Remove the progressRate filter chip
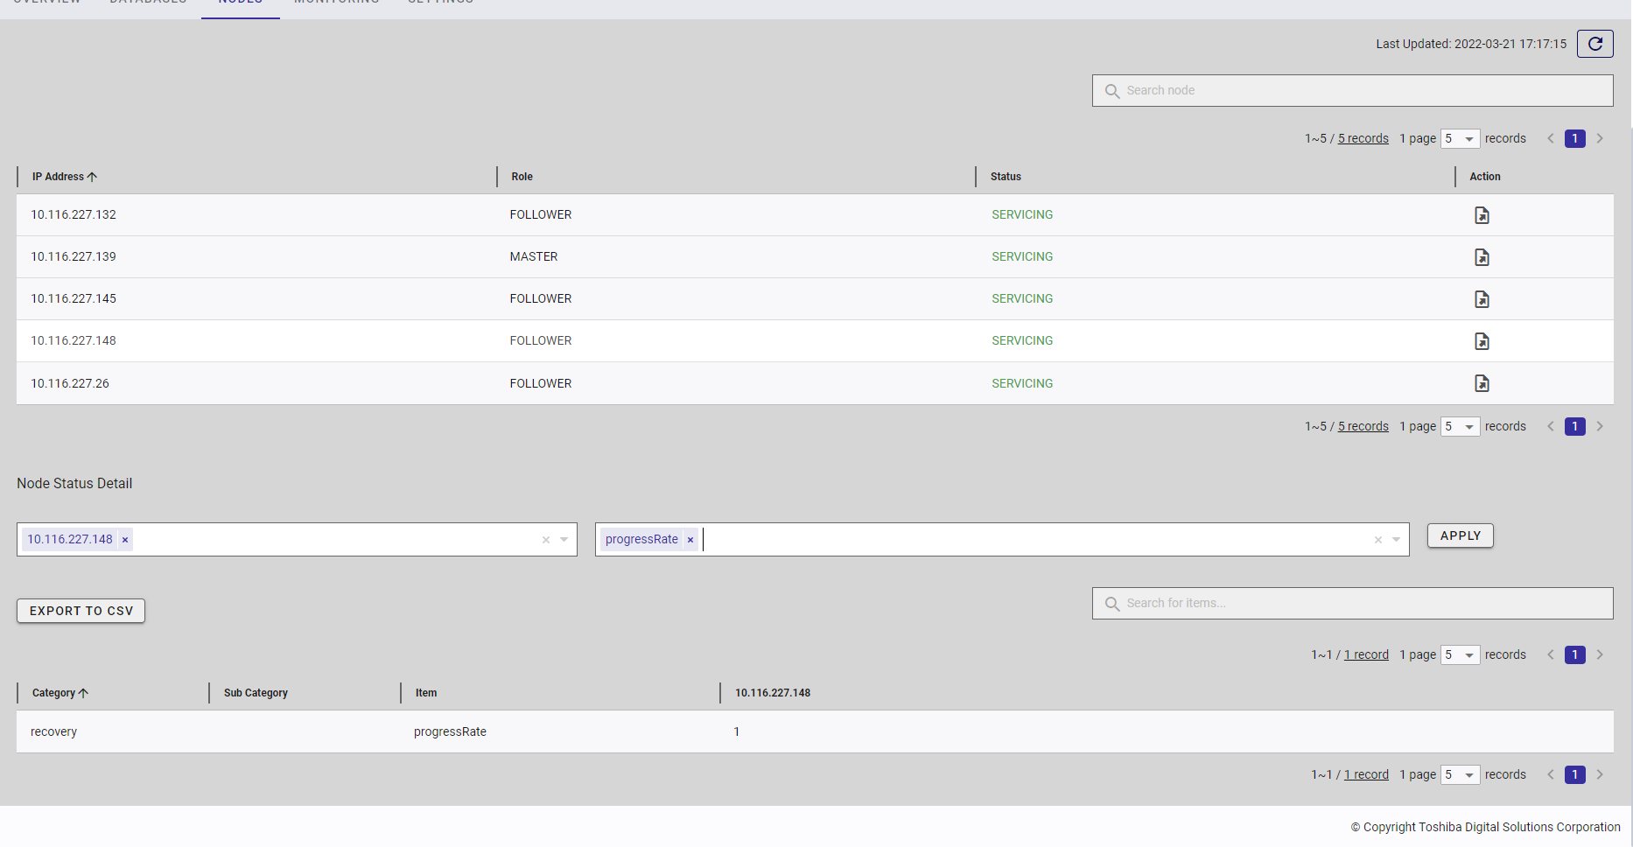 [690, 540]
